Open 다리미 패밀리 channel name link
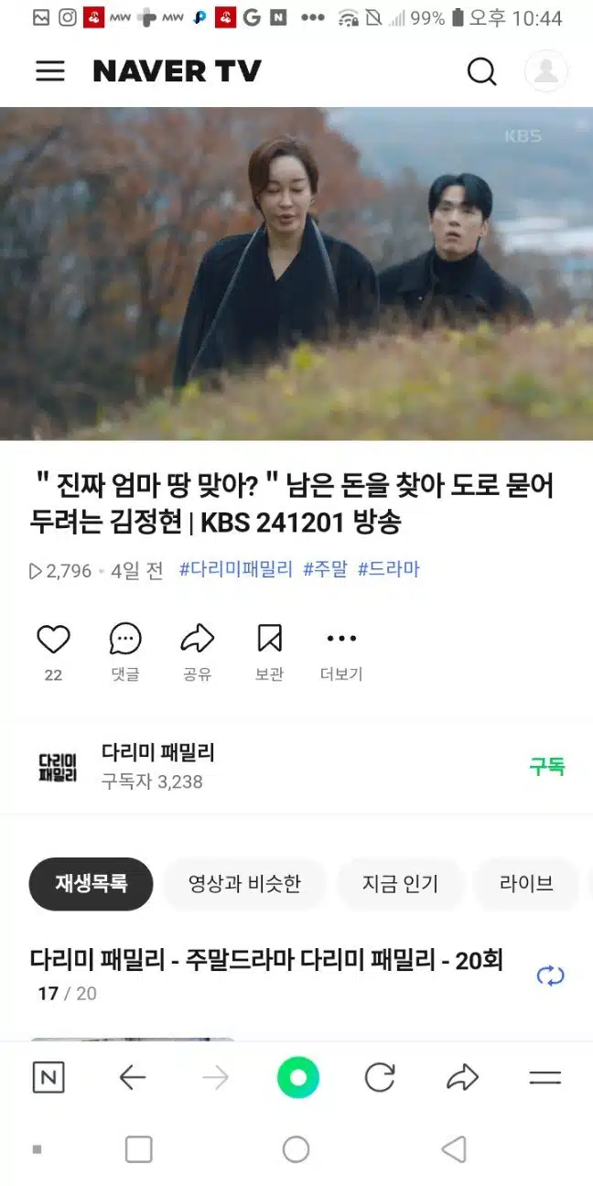This screenshot has height=1186, width=593. click(157, 753)
